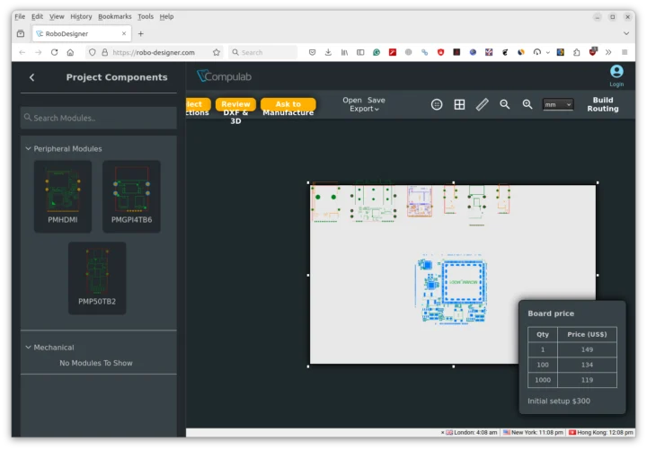647x450 pixels.
Task: Click the tracking protection shield in address bar
Action: click(92, 52)
